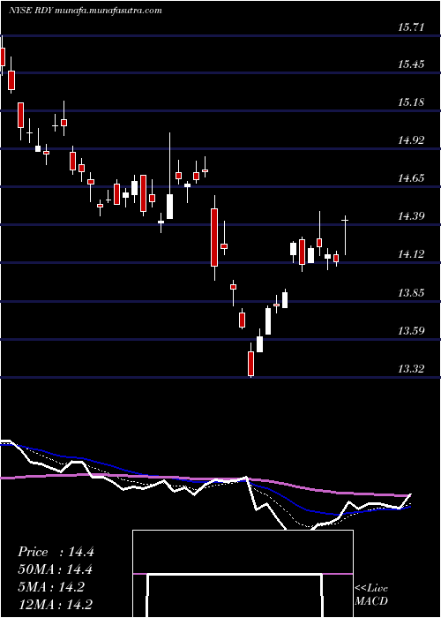Click the 15.45 price axis label

(411, 64)
